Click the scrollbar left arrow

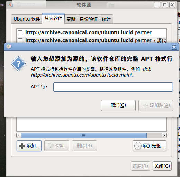pyautogui.click(x=19, y=135)
